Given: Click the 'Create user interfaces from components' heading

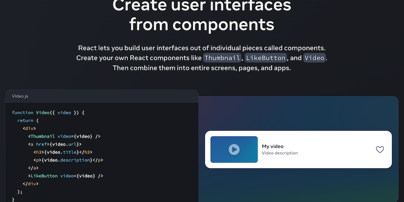Looking at the screenshot, I should tap(202, 15).
